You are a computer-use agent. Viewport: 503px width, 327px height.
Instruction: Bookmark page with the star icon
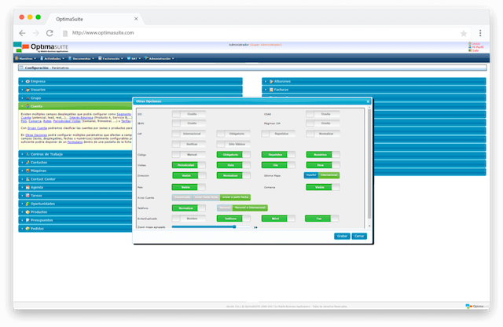point(464,33)
